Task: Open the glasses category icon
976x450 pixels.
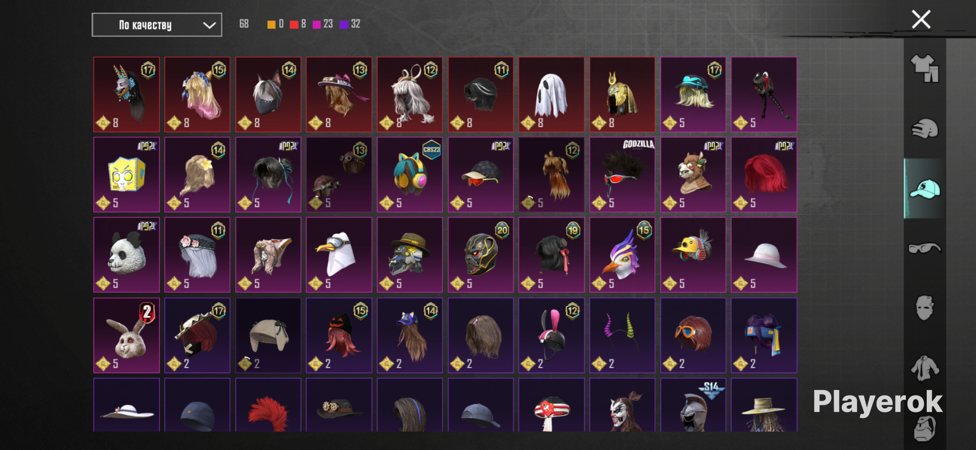Action: pos(925,248)
